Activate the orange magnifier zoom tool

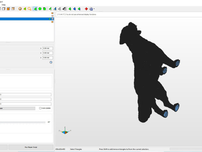tap(29, 9)
